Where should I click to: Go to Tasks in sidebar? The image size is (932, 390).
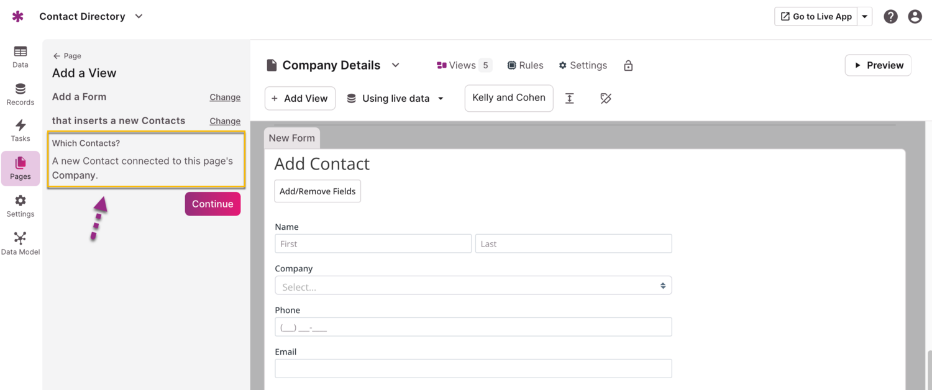pyautogui.click(x=21, y=130)
